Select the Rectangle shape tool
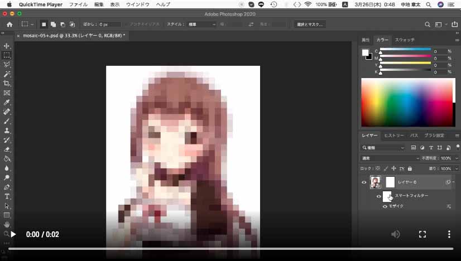 pyautogui.click(x=7, y=215)
